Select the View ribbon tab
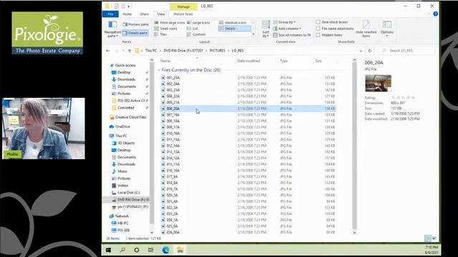Image resolution: width=458 pixels, height=257 pixels. [x=161, y=14]
